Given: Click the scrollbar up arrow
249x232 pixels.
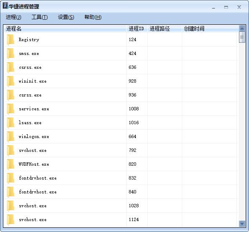Looking at the screenshot, I should (x=242, y=29).
